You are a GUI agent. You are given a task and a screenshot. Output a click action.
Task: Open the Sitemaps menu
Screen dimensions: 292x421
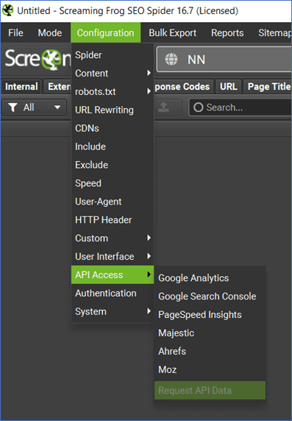274,33
